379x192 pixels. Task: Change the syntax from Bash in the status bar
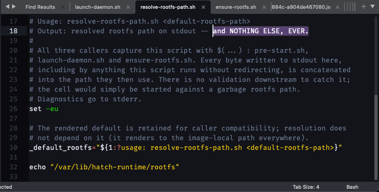(352, 187)
